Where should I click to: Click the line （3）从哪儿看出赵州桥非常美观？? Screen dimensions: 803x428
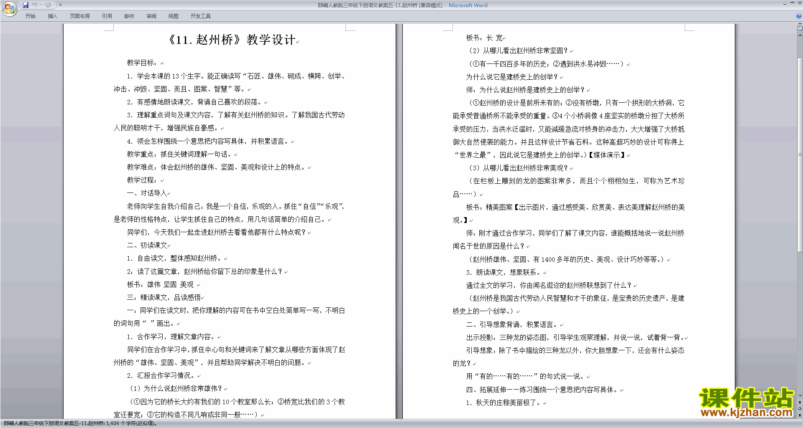(518, 168)
